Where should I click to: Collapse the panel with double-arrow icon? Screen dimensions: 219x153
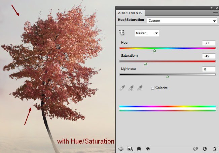pyautogui.click(x=212, y=8)
